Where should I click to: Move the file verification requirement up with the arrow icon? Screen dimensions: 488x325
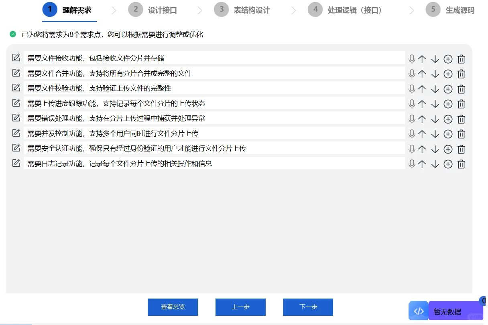422,89
